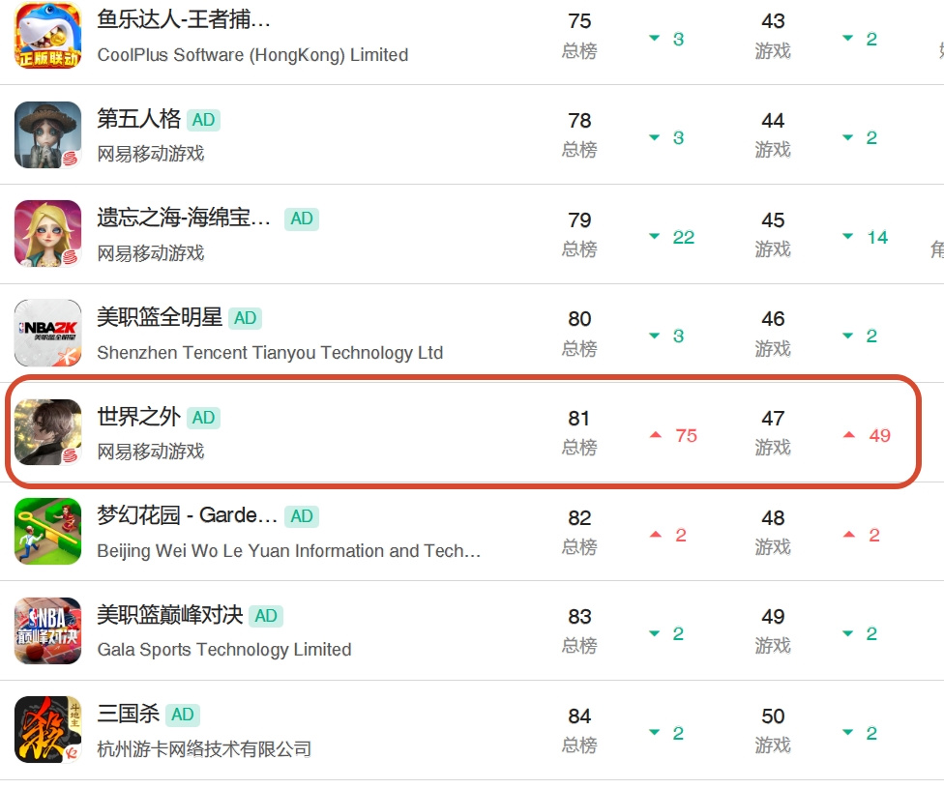Click developer 杭州游卡网络技术有限公司
The height and width of the screenshot is (789, 944).
[x=204, y=749]
